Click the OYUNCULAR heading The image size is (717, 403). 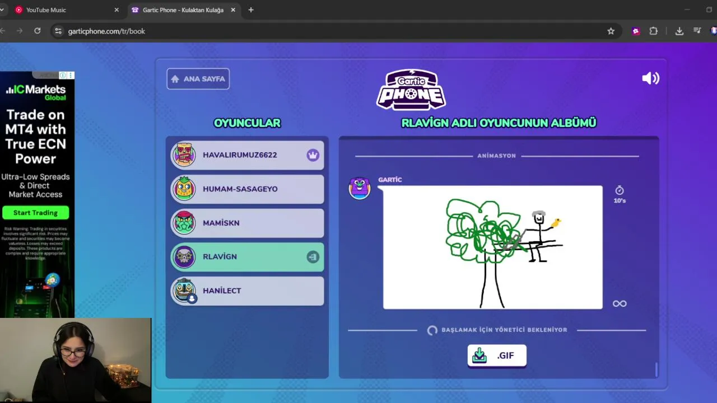click(x=247, y=123)
